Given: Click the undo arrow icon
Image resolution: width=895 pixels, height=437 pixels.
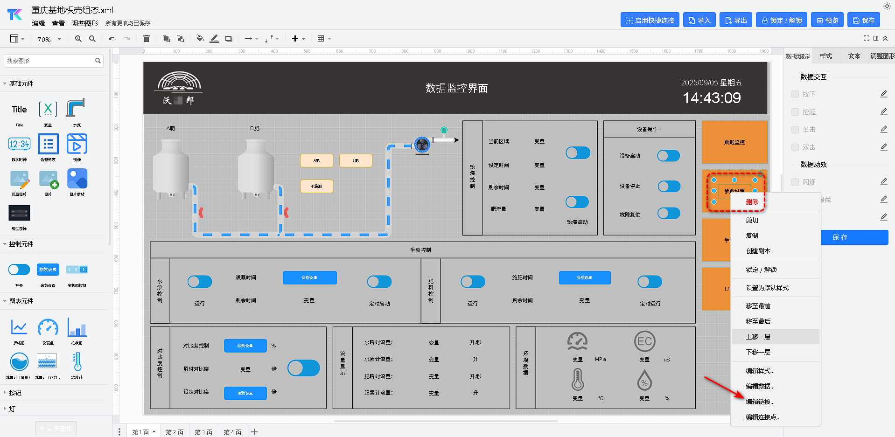Looking at the screenshot, I should point(112,39).
